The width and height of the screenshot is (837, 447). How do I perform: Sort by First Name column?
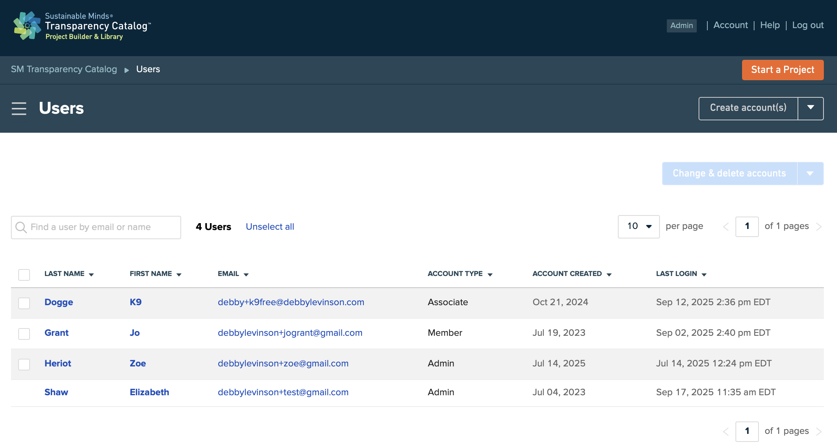pyautogui.click(x=156, y=274)
